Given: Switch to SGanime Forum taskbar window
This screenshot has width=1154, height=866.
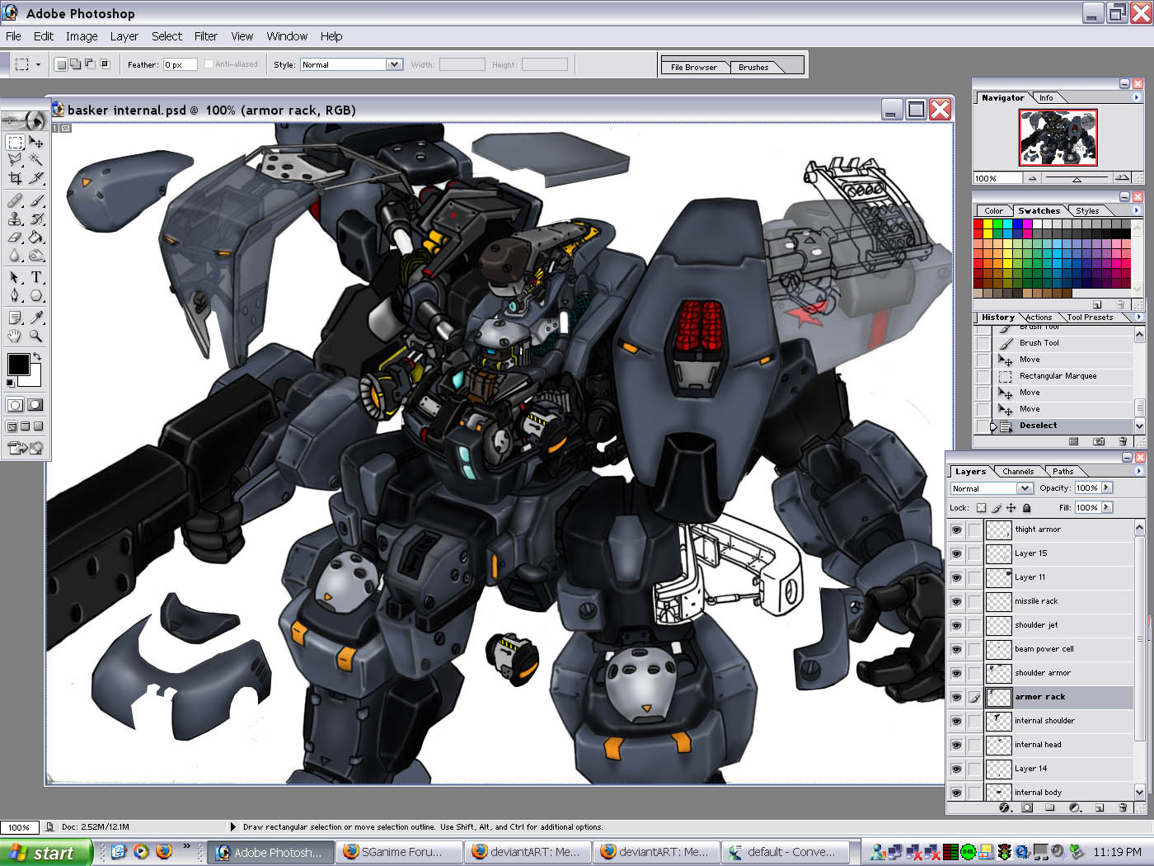Looking at the screenshot, I should point(400,852).
